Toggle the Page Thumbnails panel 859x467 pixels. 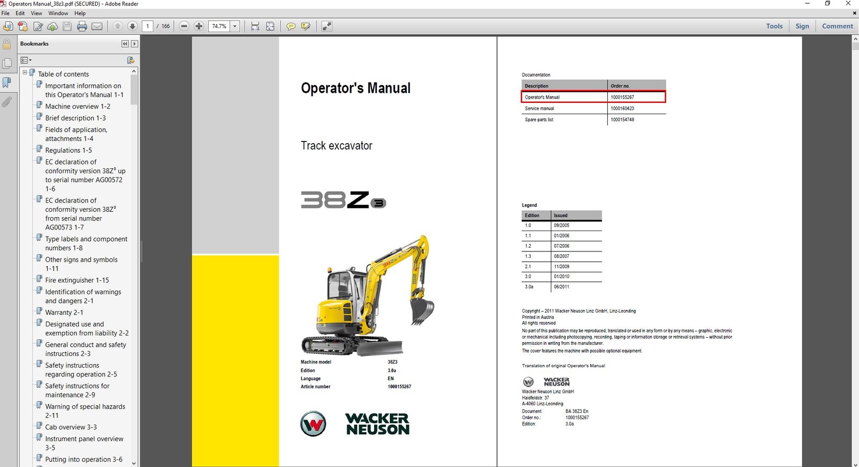tap(7, 63)
